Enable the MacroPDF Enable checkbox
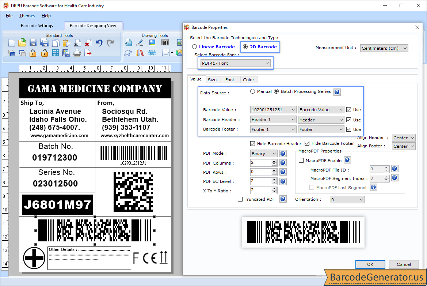427x286 pixels. (x=301, y=160)
